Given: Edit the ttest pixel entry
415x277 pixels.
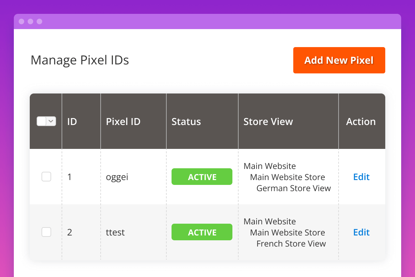Looking at the screenshot, I should 361,232.
